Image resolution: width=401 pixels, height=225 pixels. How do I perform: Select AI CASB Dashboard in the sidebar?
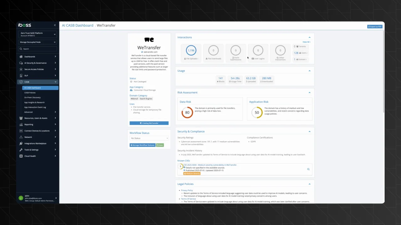40,88
